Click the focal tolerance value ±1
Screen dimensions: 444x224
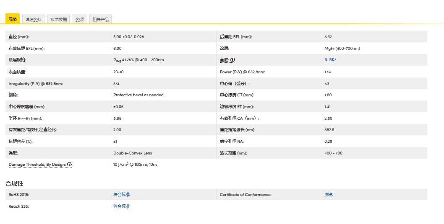pyautogui.click(x=115, y=142)
